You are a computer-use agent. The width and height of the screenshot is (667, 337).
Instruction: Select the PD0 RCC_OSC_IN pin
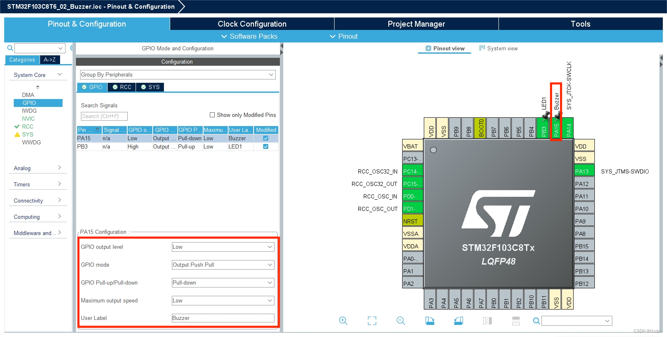tap(413, 196)
